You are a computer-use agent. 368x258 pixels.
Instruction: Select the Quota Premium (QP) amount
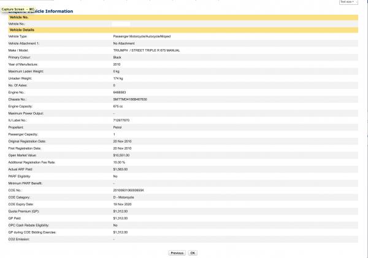point(120,211)
